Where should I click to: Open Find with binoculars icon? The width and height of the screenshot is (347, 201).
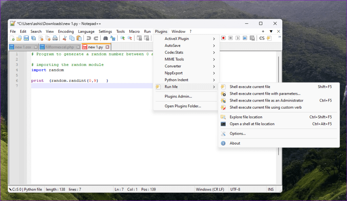[106, 38]
